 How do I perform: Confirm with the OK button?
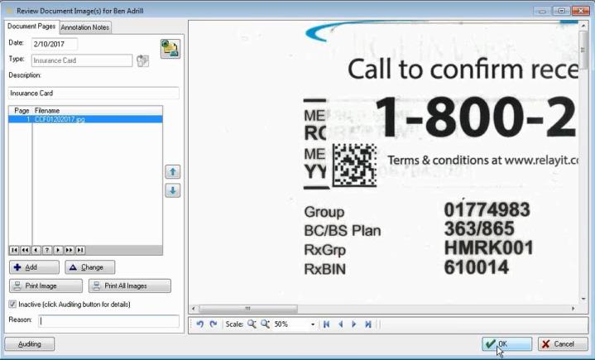[507, 344]
